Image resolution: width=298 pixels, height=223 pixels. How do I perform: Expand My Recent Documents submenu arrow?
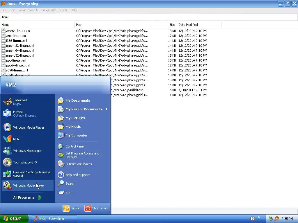coord(107,109)
